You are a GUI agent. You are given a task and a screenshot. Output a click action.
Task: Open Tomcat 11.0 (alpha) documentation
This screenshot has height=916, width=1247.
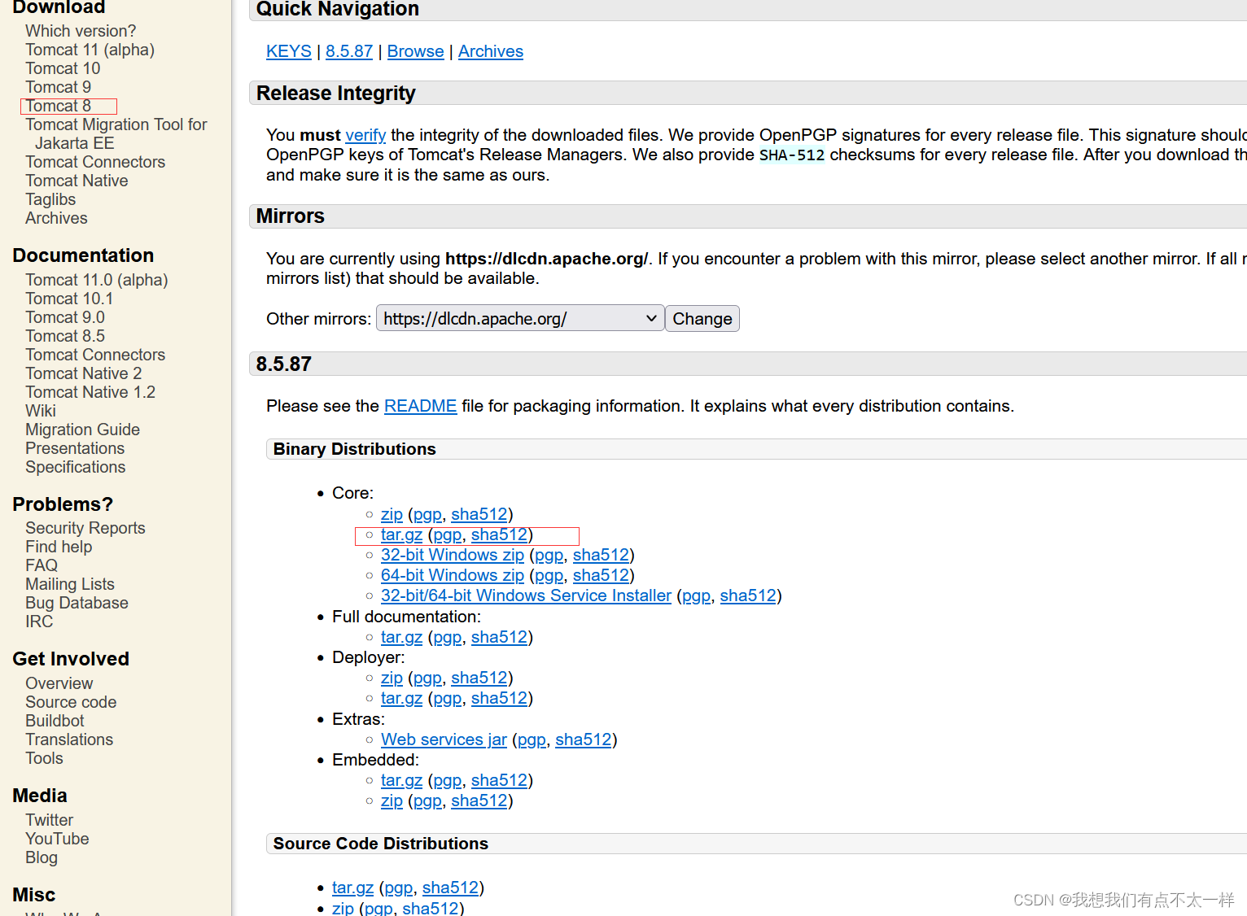96,280
